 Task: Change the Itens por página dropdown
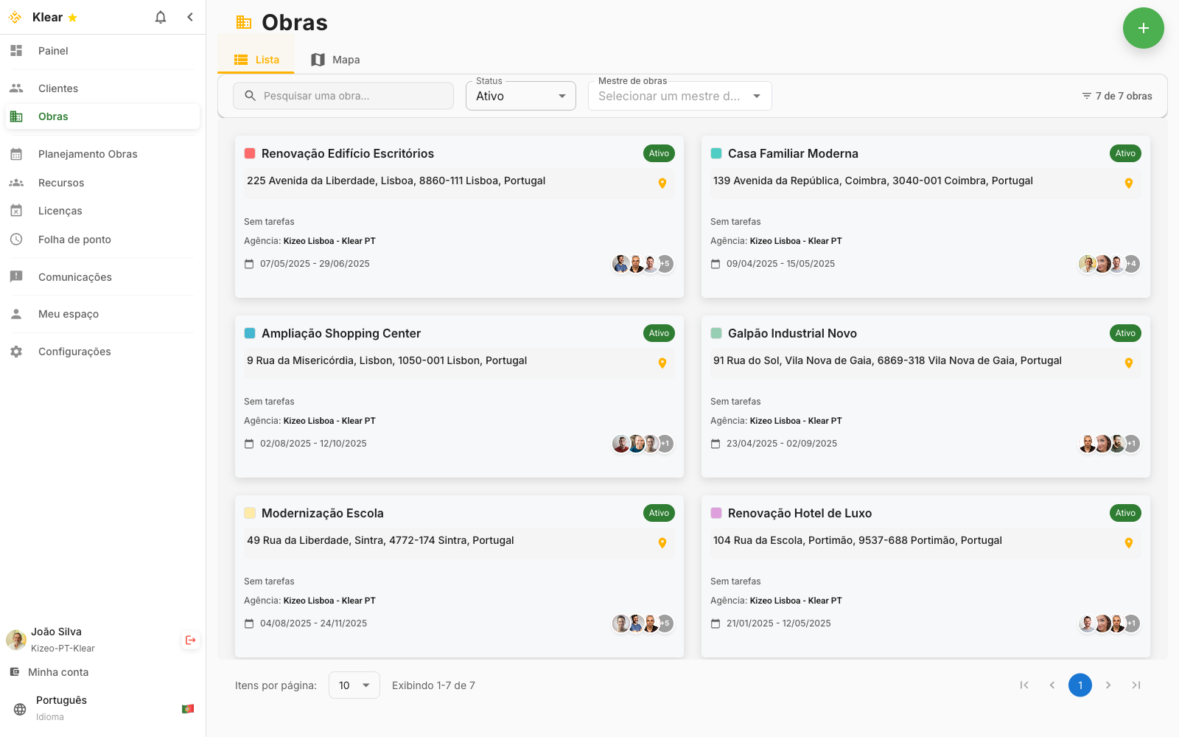click(354, 685)
